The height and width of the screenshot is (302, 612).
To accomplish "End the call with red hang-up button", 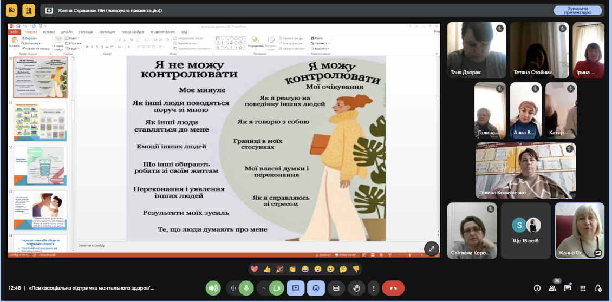I will tap(393, 288).
